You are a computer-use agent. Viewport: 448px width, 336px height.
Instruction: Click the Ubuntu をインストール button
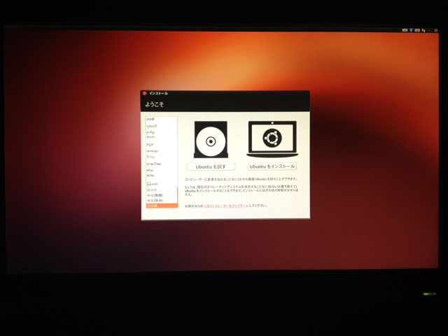click(x=272, y=167)
